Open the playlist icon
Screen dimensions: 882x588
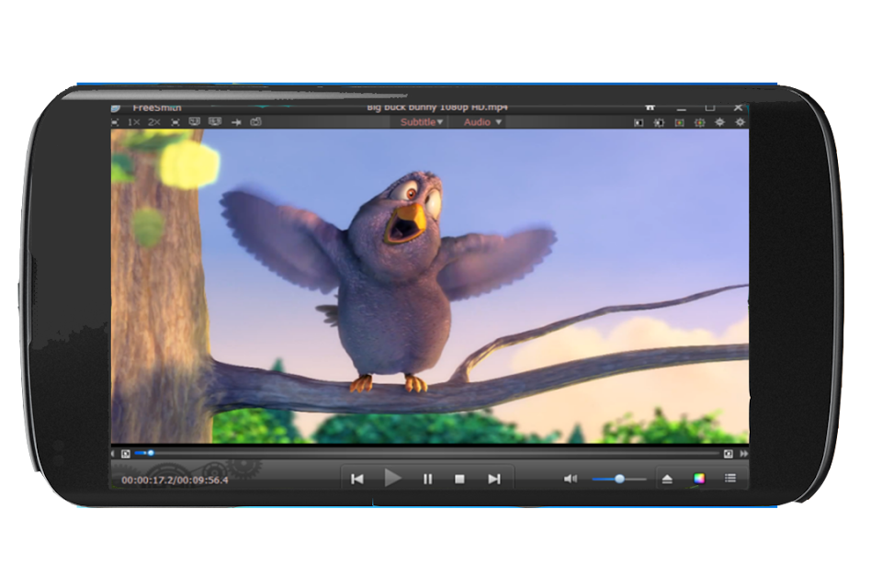tap(730, 479)
